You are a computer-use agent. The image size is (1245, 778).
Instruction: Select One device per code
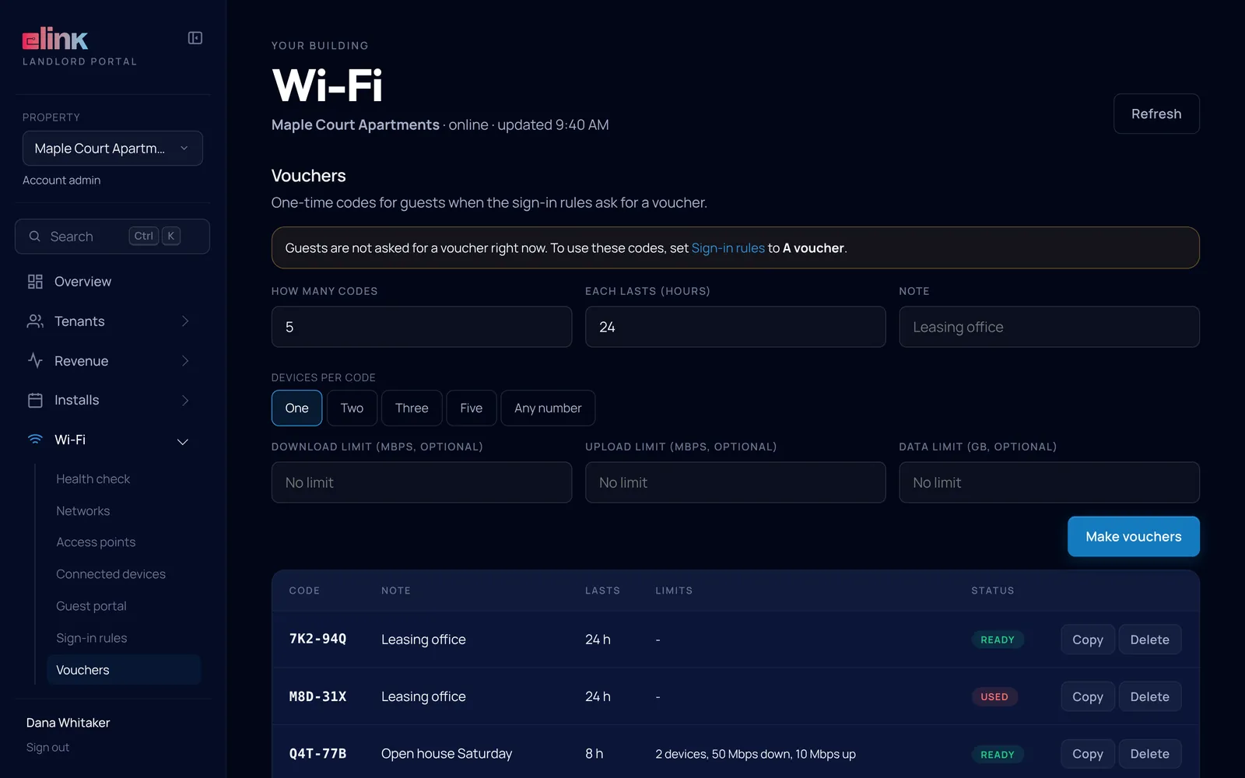[296, 408]
